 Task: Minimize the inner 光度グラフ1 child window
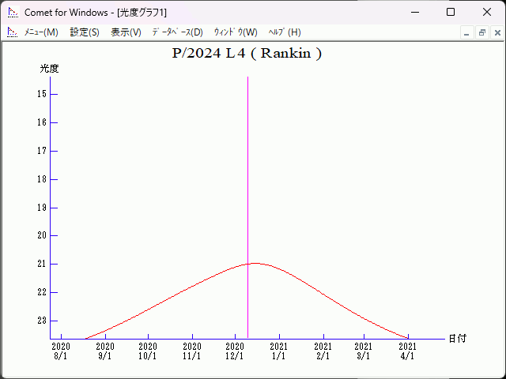pos(466,32)
